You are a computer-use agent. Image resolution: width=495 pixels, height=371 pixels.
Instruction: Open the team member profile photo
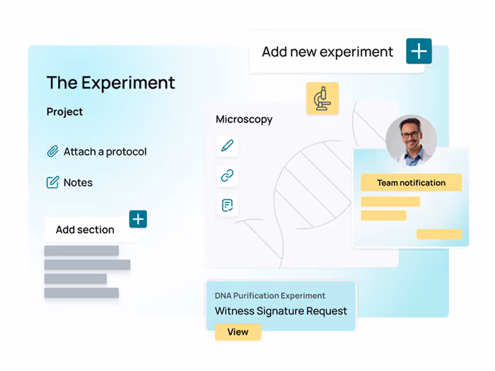click(411, 141)
